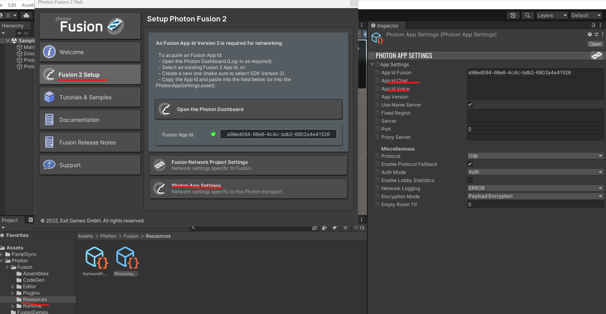The width and height of the screenshot is (606, 314).
Task: Open the undo history clock icon
Action: [x=513, y=15]
